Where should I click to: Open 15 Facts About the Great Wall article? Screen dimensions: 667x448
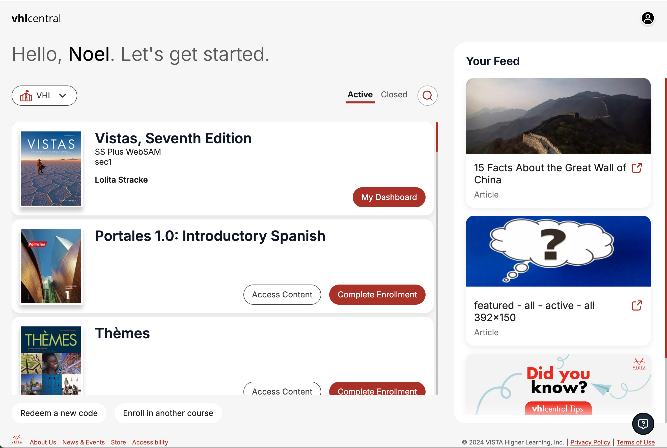tap(550, 174)
